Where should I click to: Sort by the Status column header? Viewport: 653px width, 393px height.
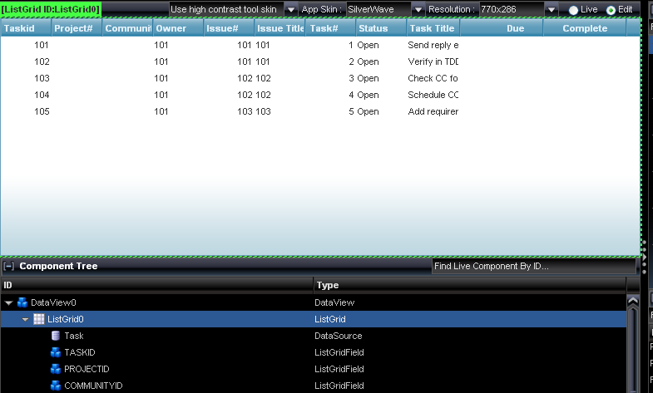(x=380, y=28)
